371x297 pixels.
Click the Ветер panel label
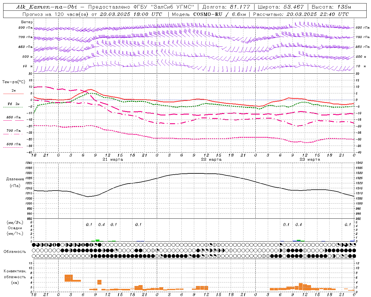27,22
